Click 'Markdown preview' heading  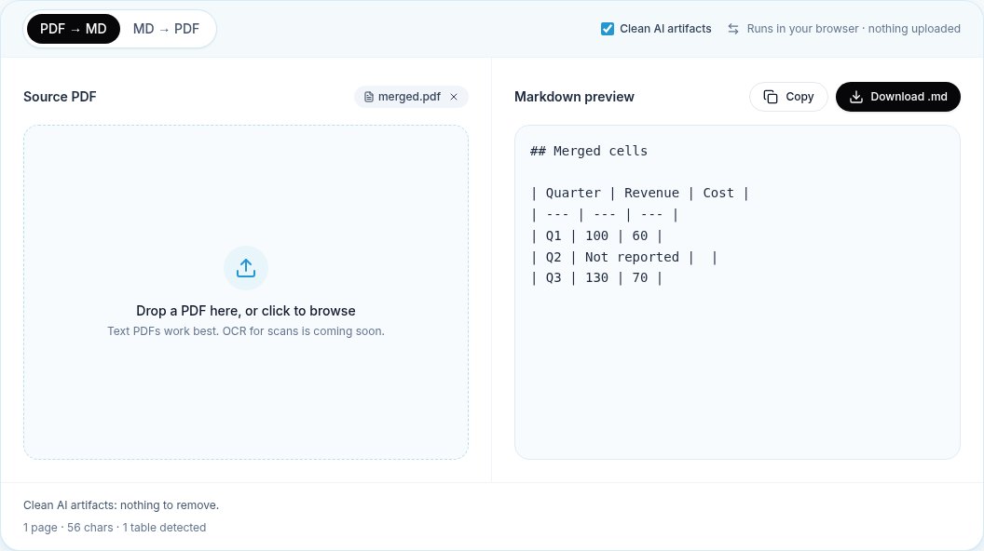pyautogui.click(x=574, y=97)
